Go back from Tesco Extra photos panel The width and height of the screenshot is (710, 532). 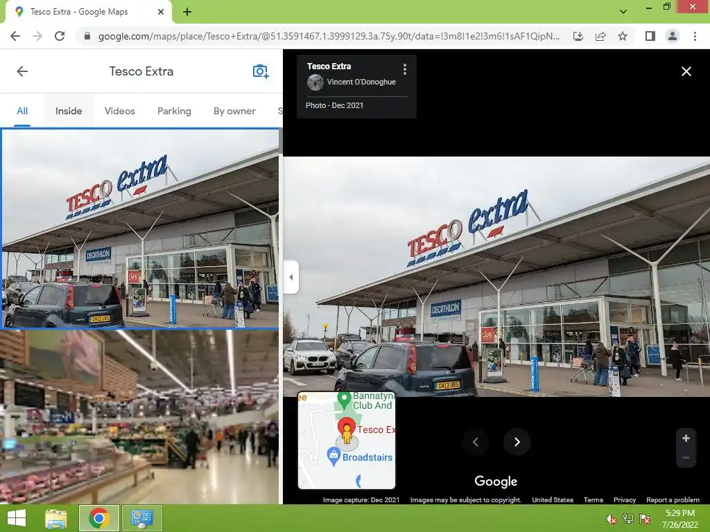click(x=22, y=71)
